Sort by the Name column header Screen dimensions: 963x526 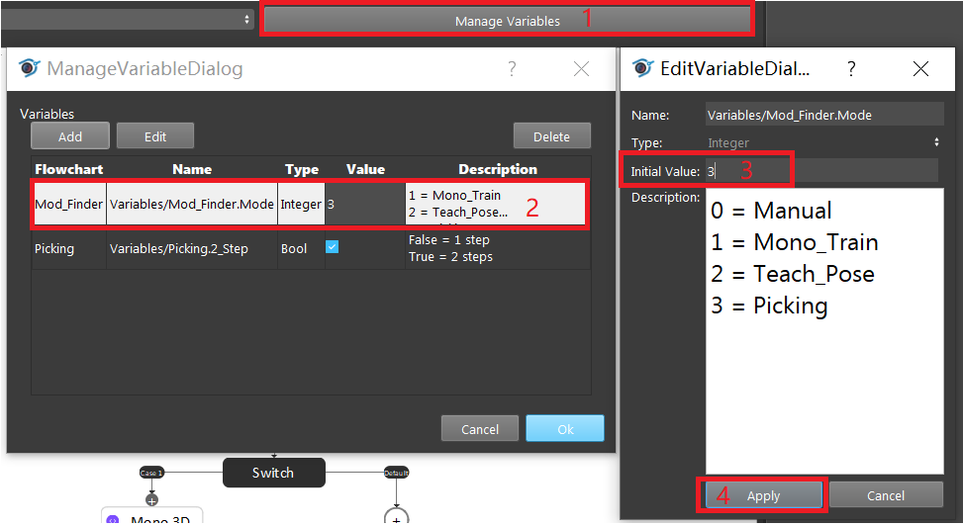tap(192, 169)
